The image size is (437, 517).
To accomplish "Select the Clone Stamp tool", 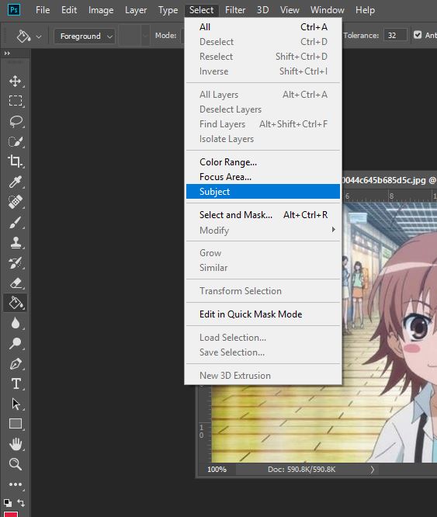I will coord(16,243).
